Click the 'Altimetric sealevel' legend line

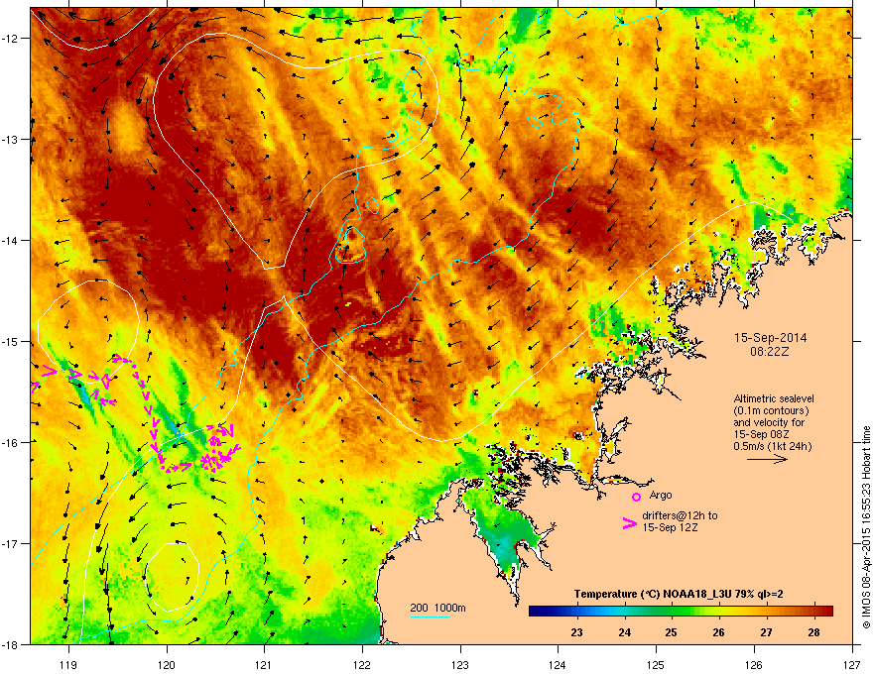coord(774,398)
